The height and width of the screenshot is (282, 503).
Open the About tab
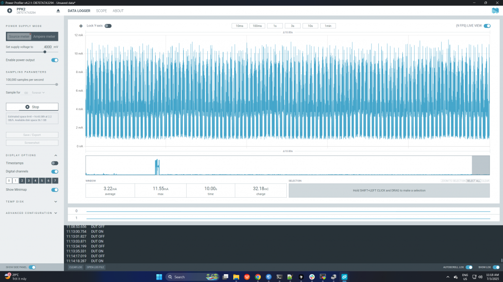(118, 10)
